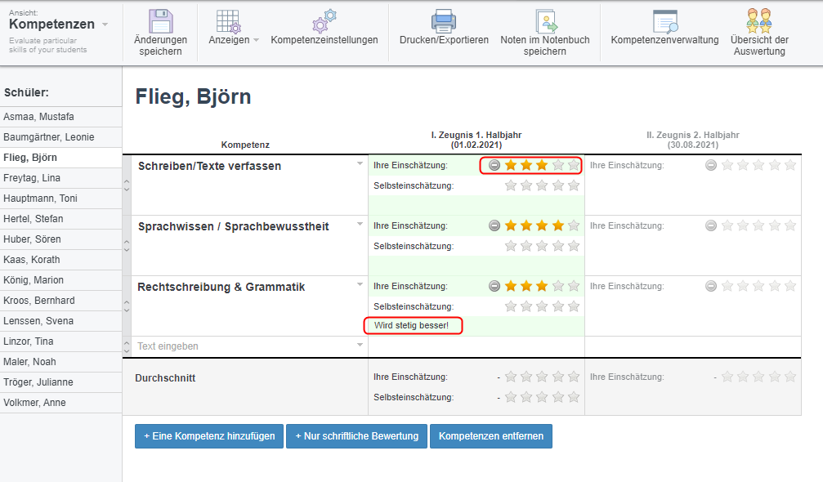Clear rating for Rechtschreibung & Grammatik first term

(494, 286)
